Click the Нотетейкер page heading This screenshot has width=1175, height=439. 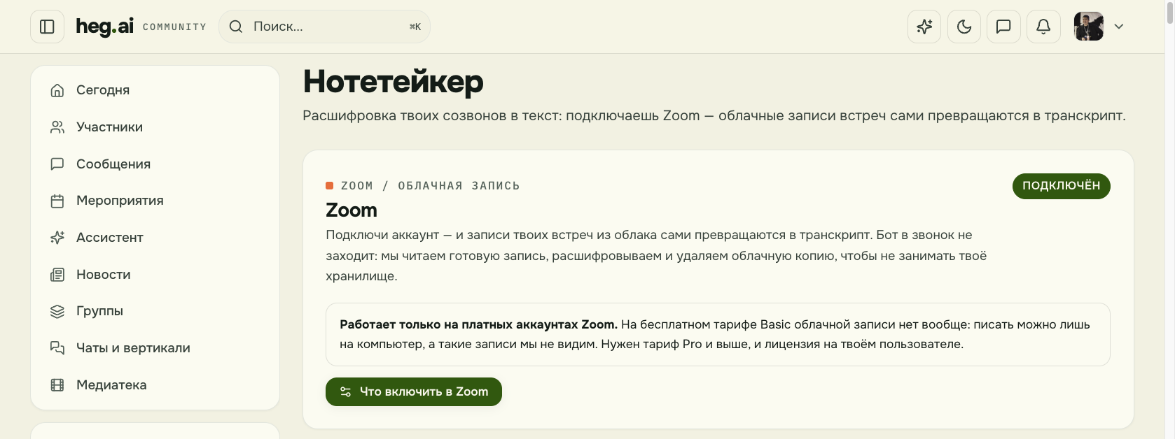393,82
